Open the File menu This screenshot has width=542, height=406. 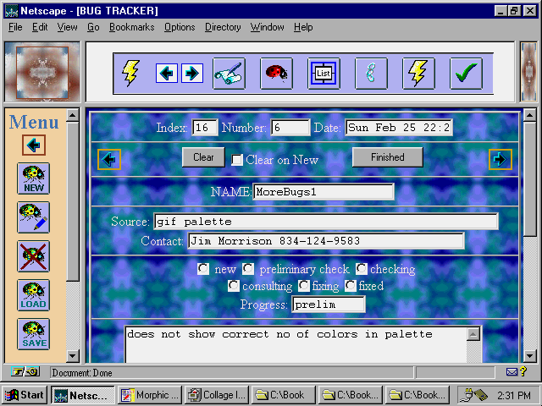pyautogui.click(x=15, y=27)
